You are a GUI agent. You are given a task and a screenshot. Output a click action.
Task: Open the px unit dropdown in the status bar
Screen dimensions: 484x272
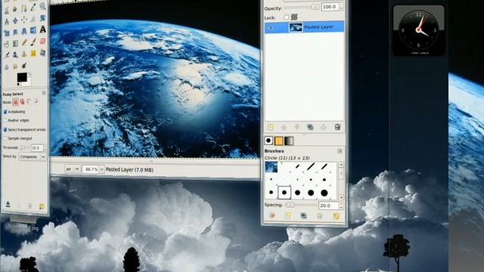click(x=73, y=169)
